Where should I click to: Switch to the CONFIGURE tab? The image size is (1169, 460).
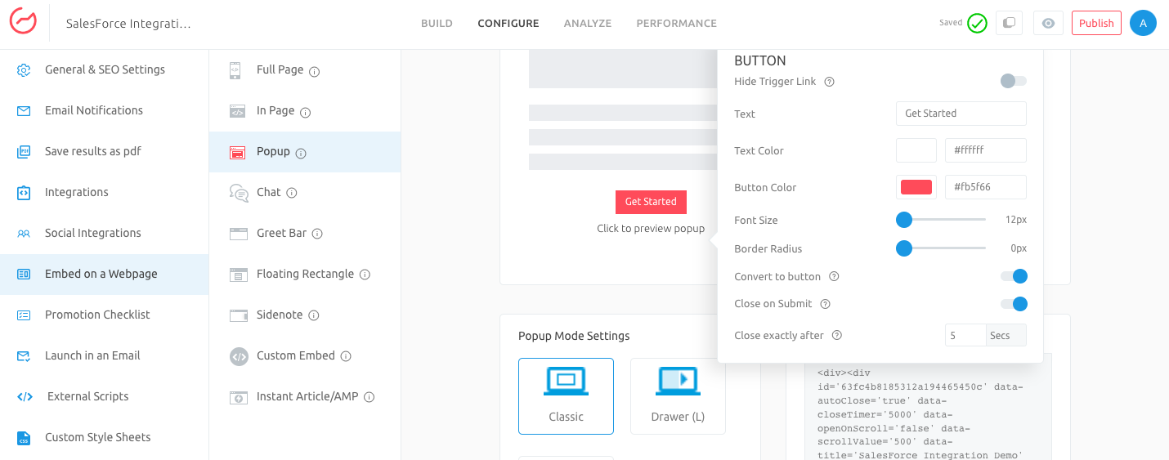tap(508, 24)
